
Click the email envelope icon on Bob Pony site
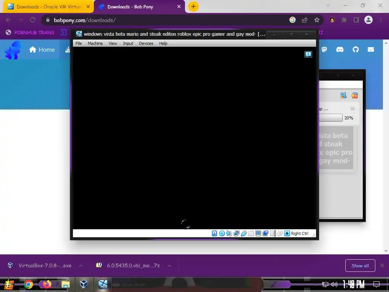tap(371, 49)
